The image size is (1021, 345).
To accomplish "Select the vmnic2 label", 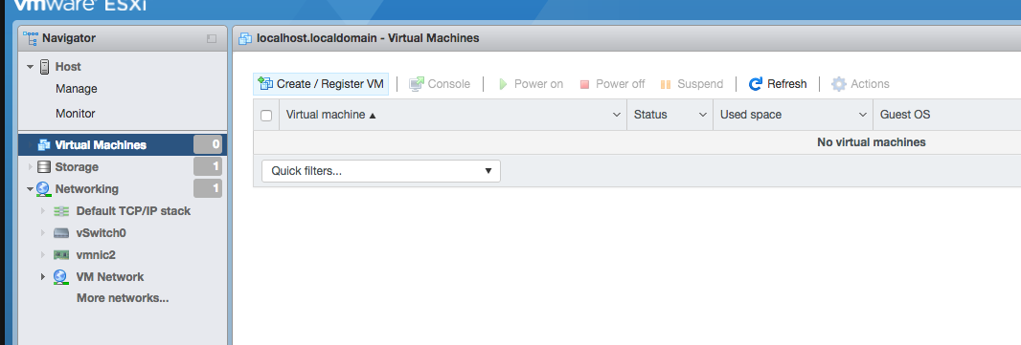I will [x=96, y=255].
